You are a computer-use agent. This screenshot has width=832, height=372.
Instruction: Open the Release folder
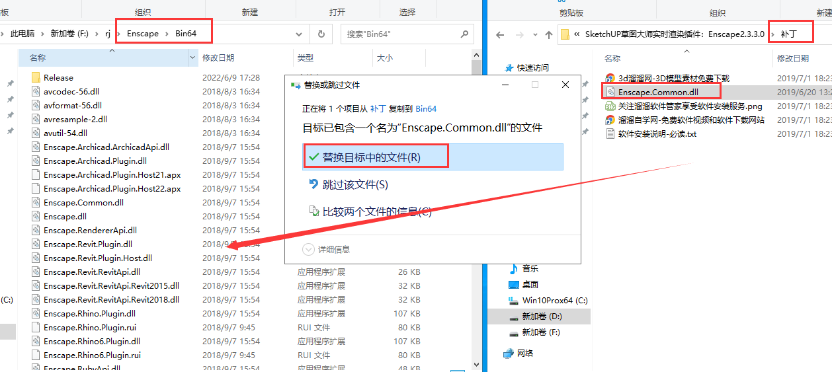click(x=58, y=77)
